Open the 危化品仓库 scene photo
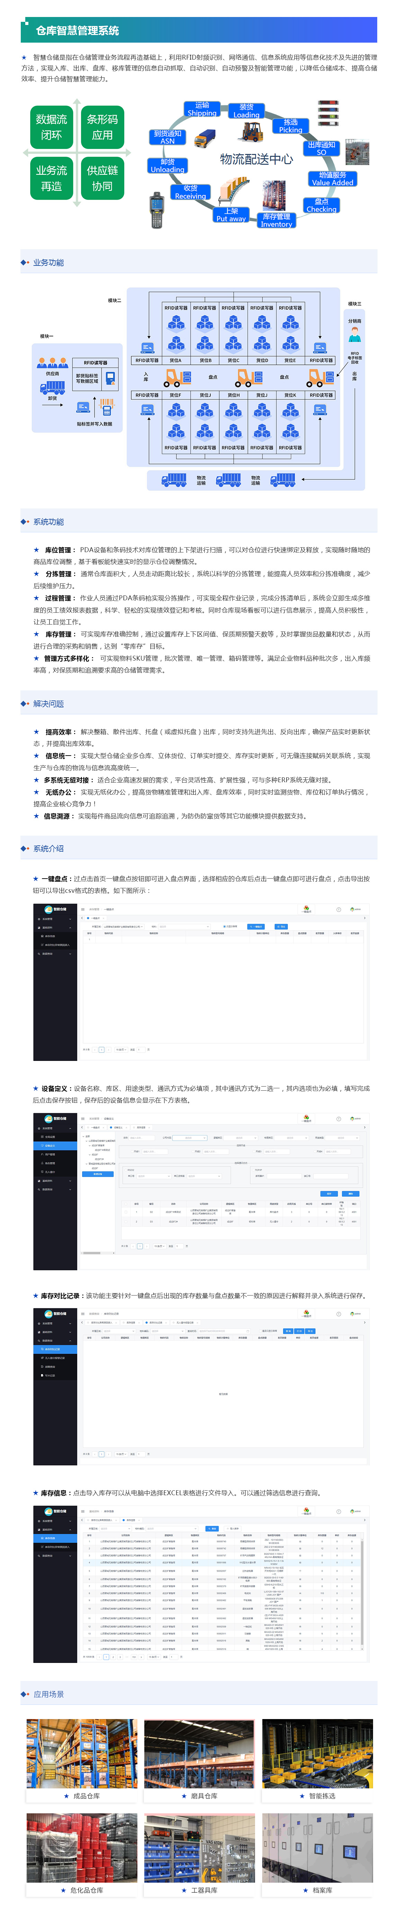Screen dimensions: 398x1918 click(x=82, y=1848)
